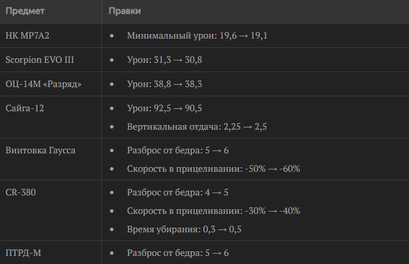This screenshot has height=264, width=409.
Task: Click the "Предмет" column header
Action: click(x=25, y=11)
